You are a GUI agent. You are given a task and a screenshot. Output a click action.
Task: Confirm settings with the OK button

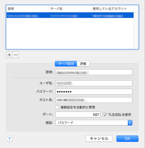tap(127, 138)
